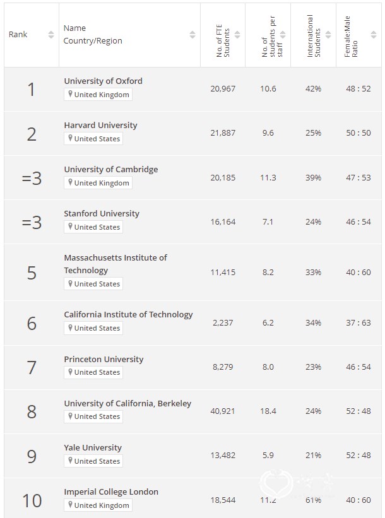Sort by Female:Male Ratio arrows
Screen dimensions: 385x518
[374, 34]
